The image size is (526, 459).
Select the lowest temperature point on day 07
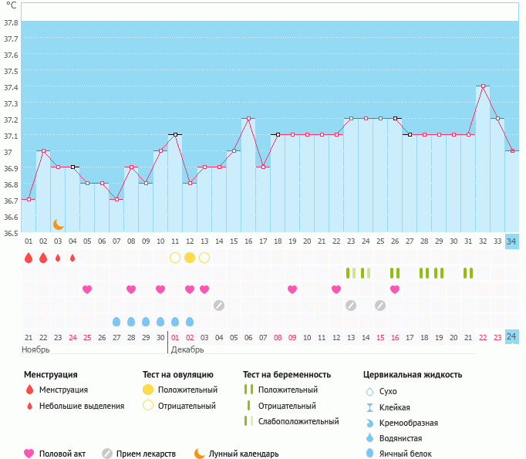116,200
